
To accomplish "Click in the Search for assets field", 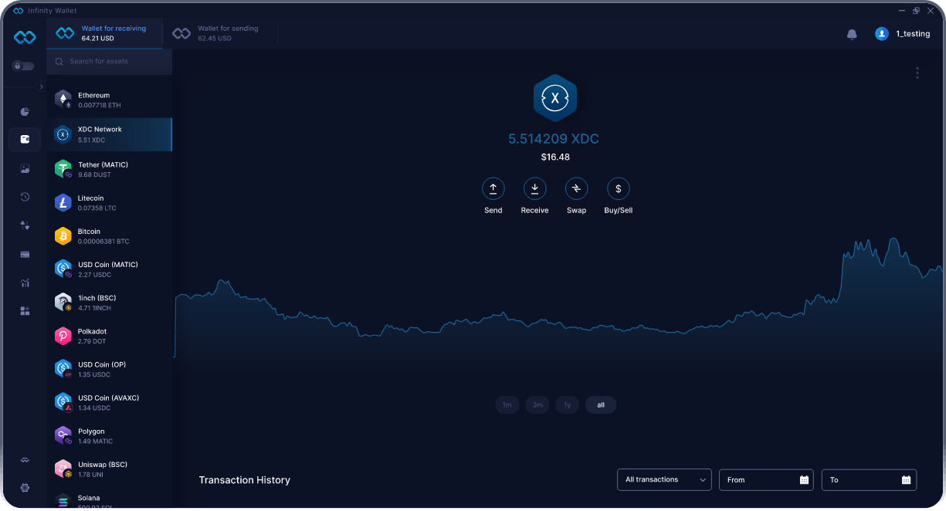I will (x=110, y=62).
